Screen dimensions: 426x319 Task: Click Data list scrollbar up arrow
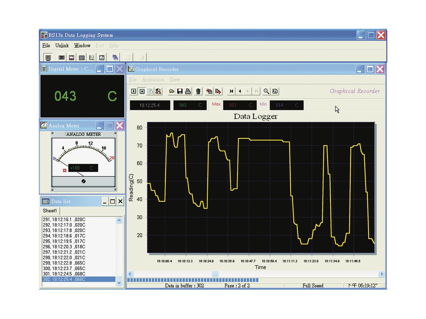pyautogui.click(x=119, y=220)
